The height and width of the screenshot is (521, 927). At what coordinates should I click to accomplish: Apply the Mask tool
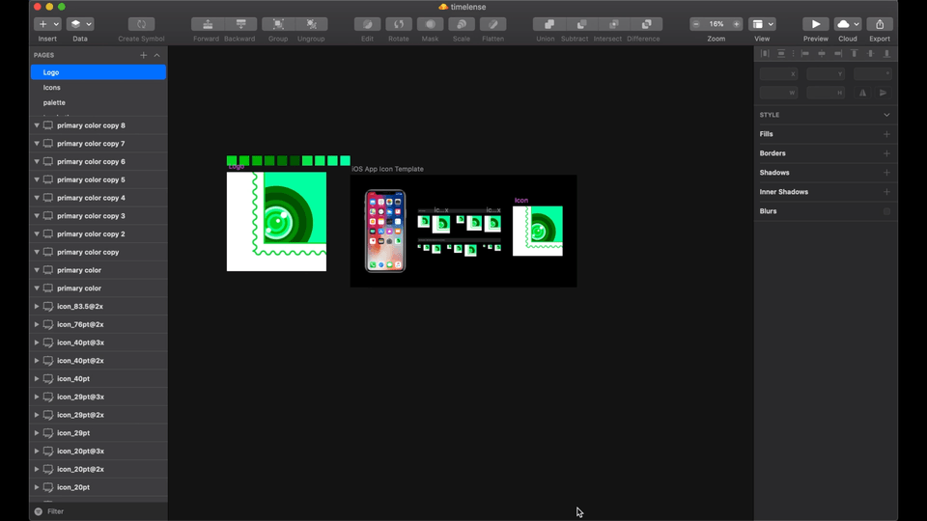430,24
